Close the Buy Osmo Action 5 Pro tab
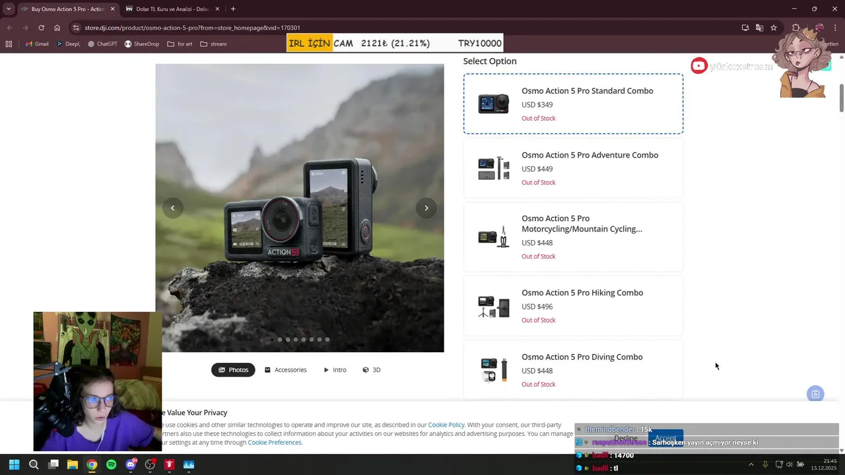This screenshot has width=845, height=475. click(112, 9)
